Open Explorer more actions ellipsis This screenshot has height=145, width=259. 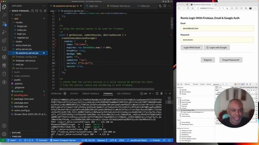(x=43, y=6)
